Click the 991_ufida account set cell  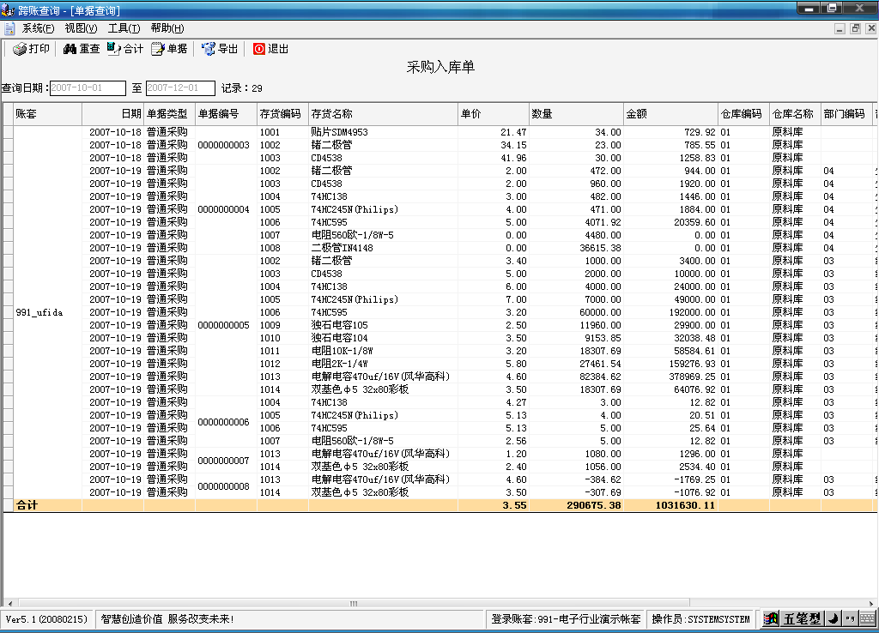pos(48,312)
